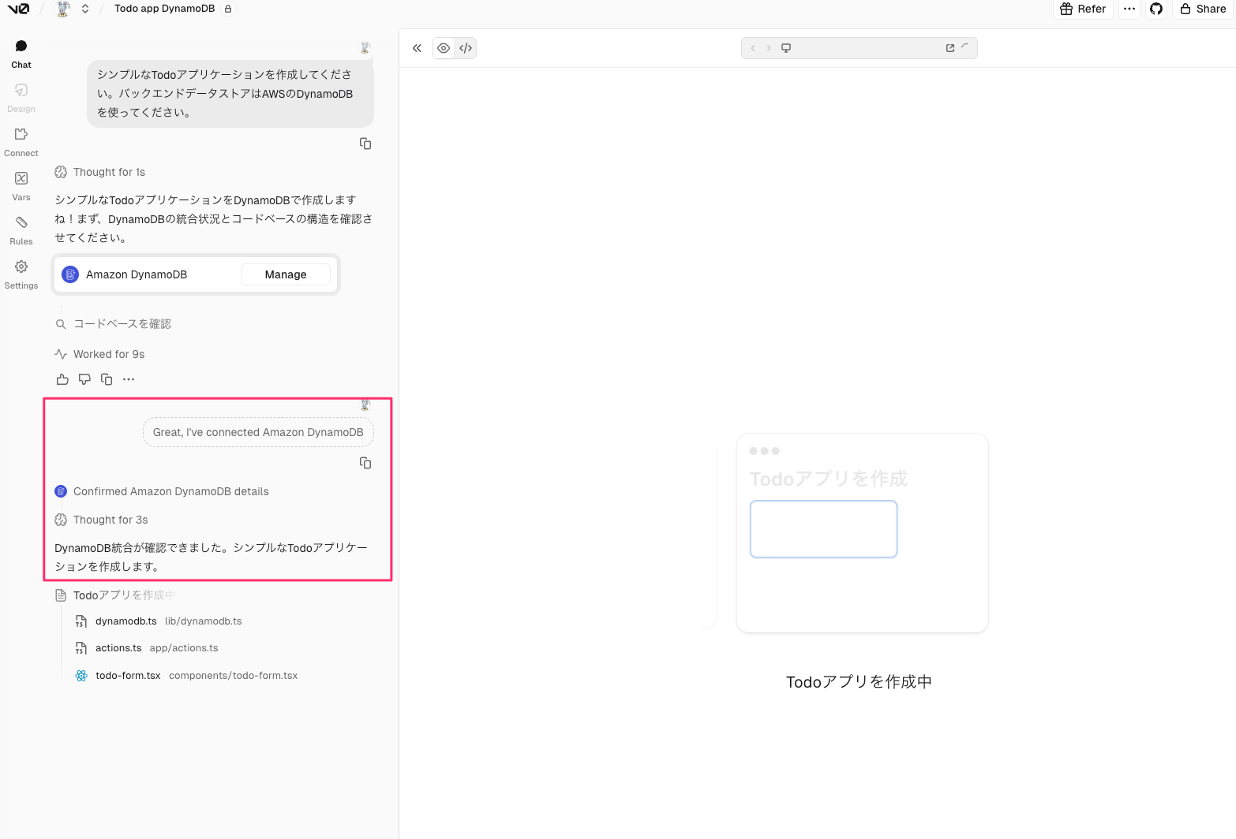
Task: Collapse the chat panel with the double chevron
Action: coord(417,48)
